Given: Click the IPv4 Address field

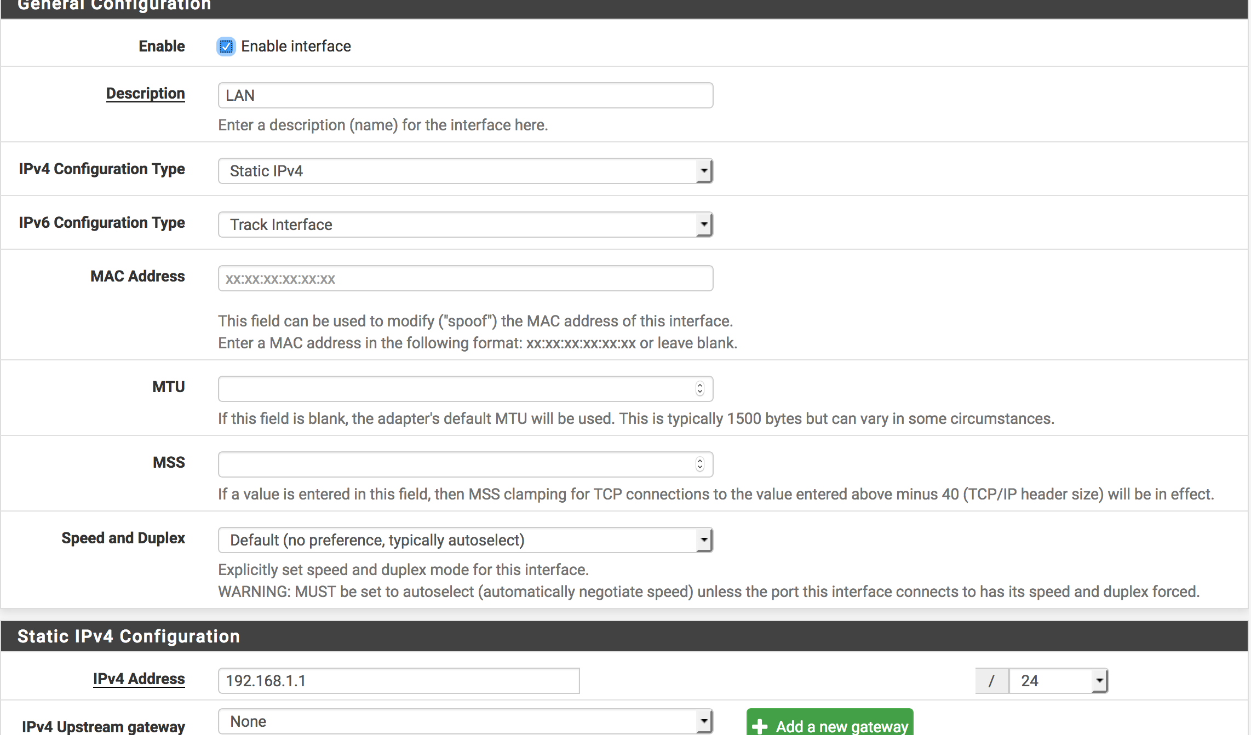Looking at the screenshot, I should [x=398, y=681].
